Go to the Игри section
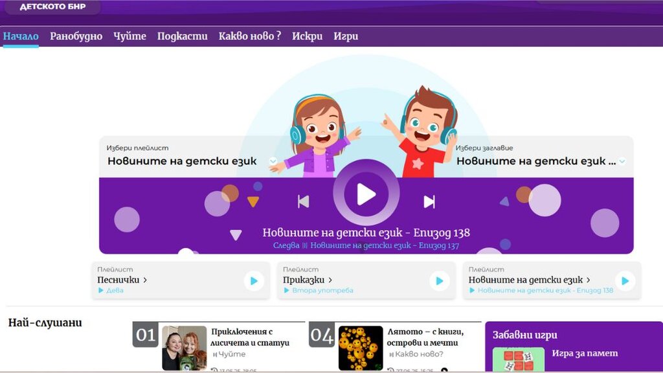 [x=346, y=36]
